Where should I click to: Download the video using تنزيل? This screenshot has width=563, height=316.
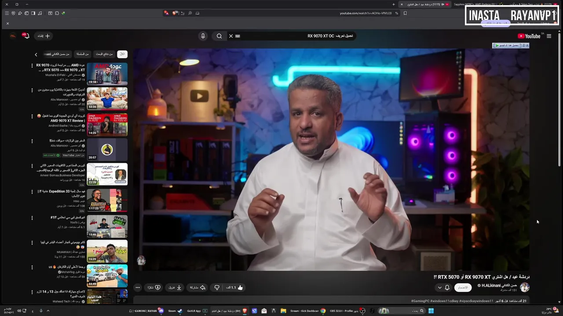click(175, 287)
